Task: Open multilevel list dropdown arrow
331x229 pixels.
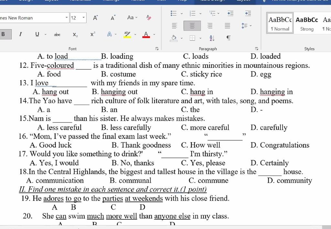Action: point(219,14)
